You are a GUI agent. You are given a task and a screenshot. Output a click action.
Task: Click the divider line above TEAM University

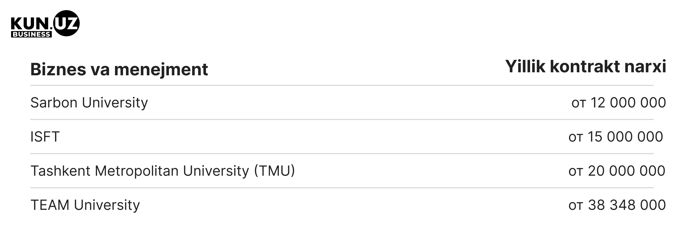tap(342, 188)
